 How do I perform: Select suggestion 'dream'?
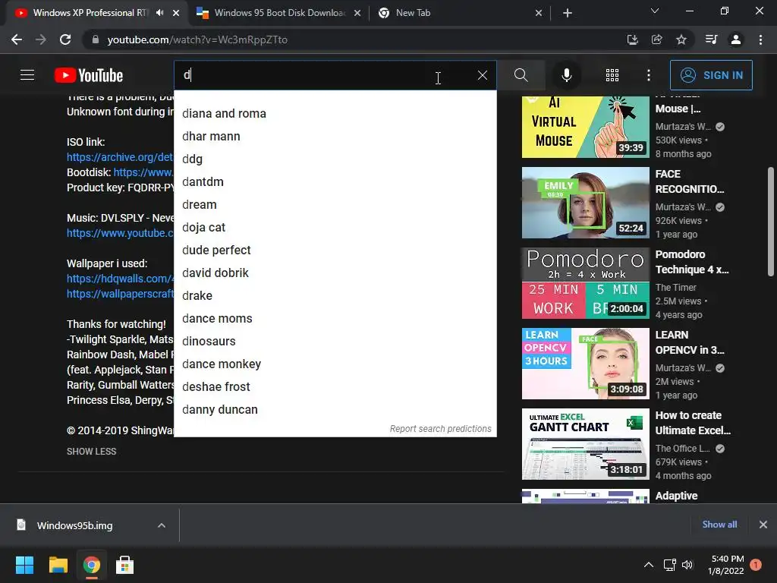(x=335, y=205)
